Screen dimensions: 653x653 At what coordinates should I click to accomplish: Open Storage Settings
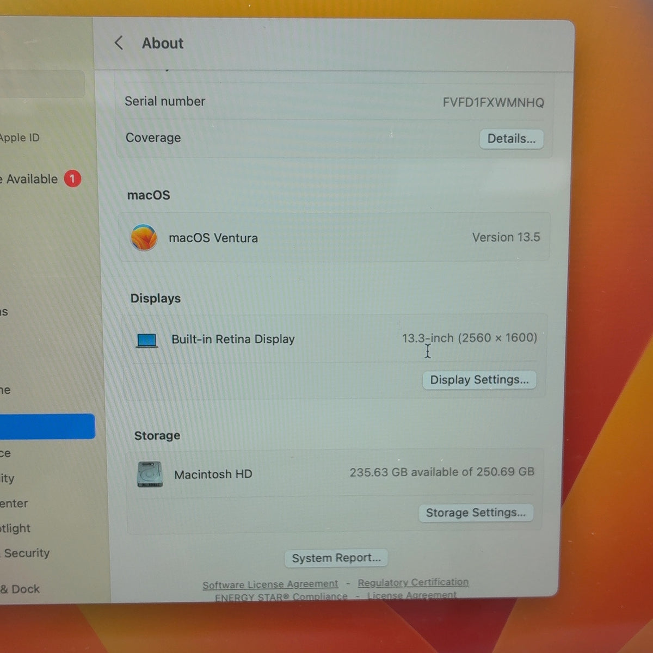(476, 513)
